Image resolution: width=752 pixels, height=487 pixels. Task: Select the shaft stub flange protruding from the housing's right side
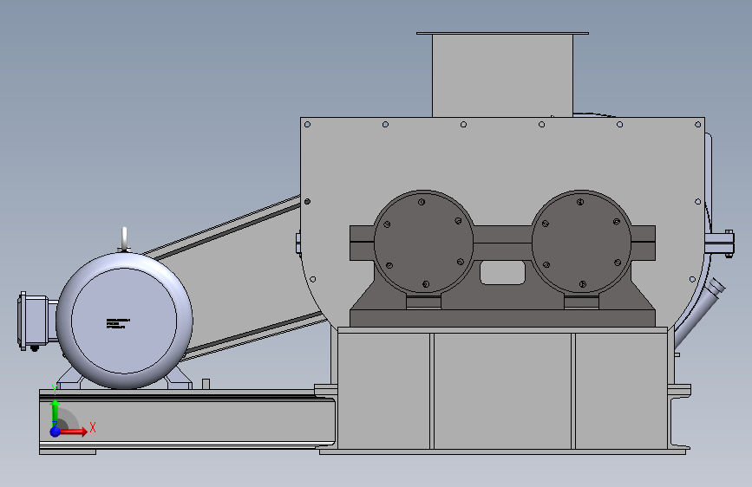click(719, 243)
